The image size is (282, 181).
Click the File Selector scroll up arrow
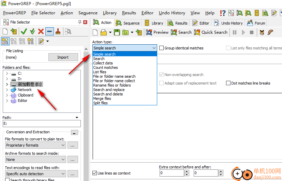(86, 49)
